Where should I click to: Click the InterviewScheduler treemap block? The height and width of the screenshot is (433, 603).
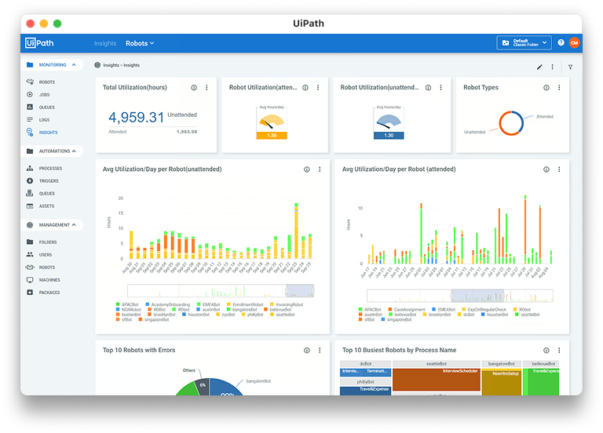[x=436, y=380]
